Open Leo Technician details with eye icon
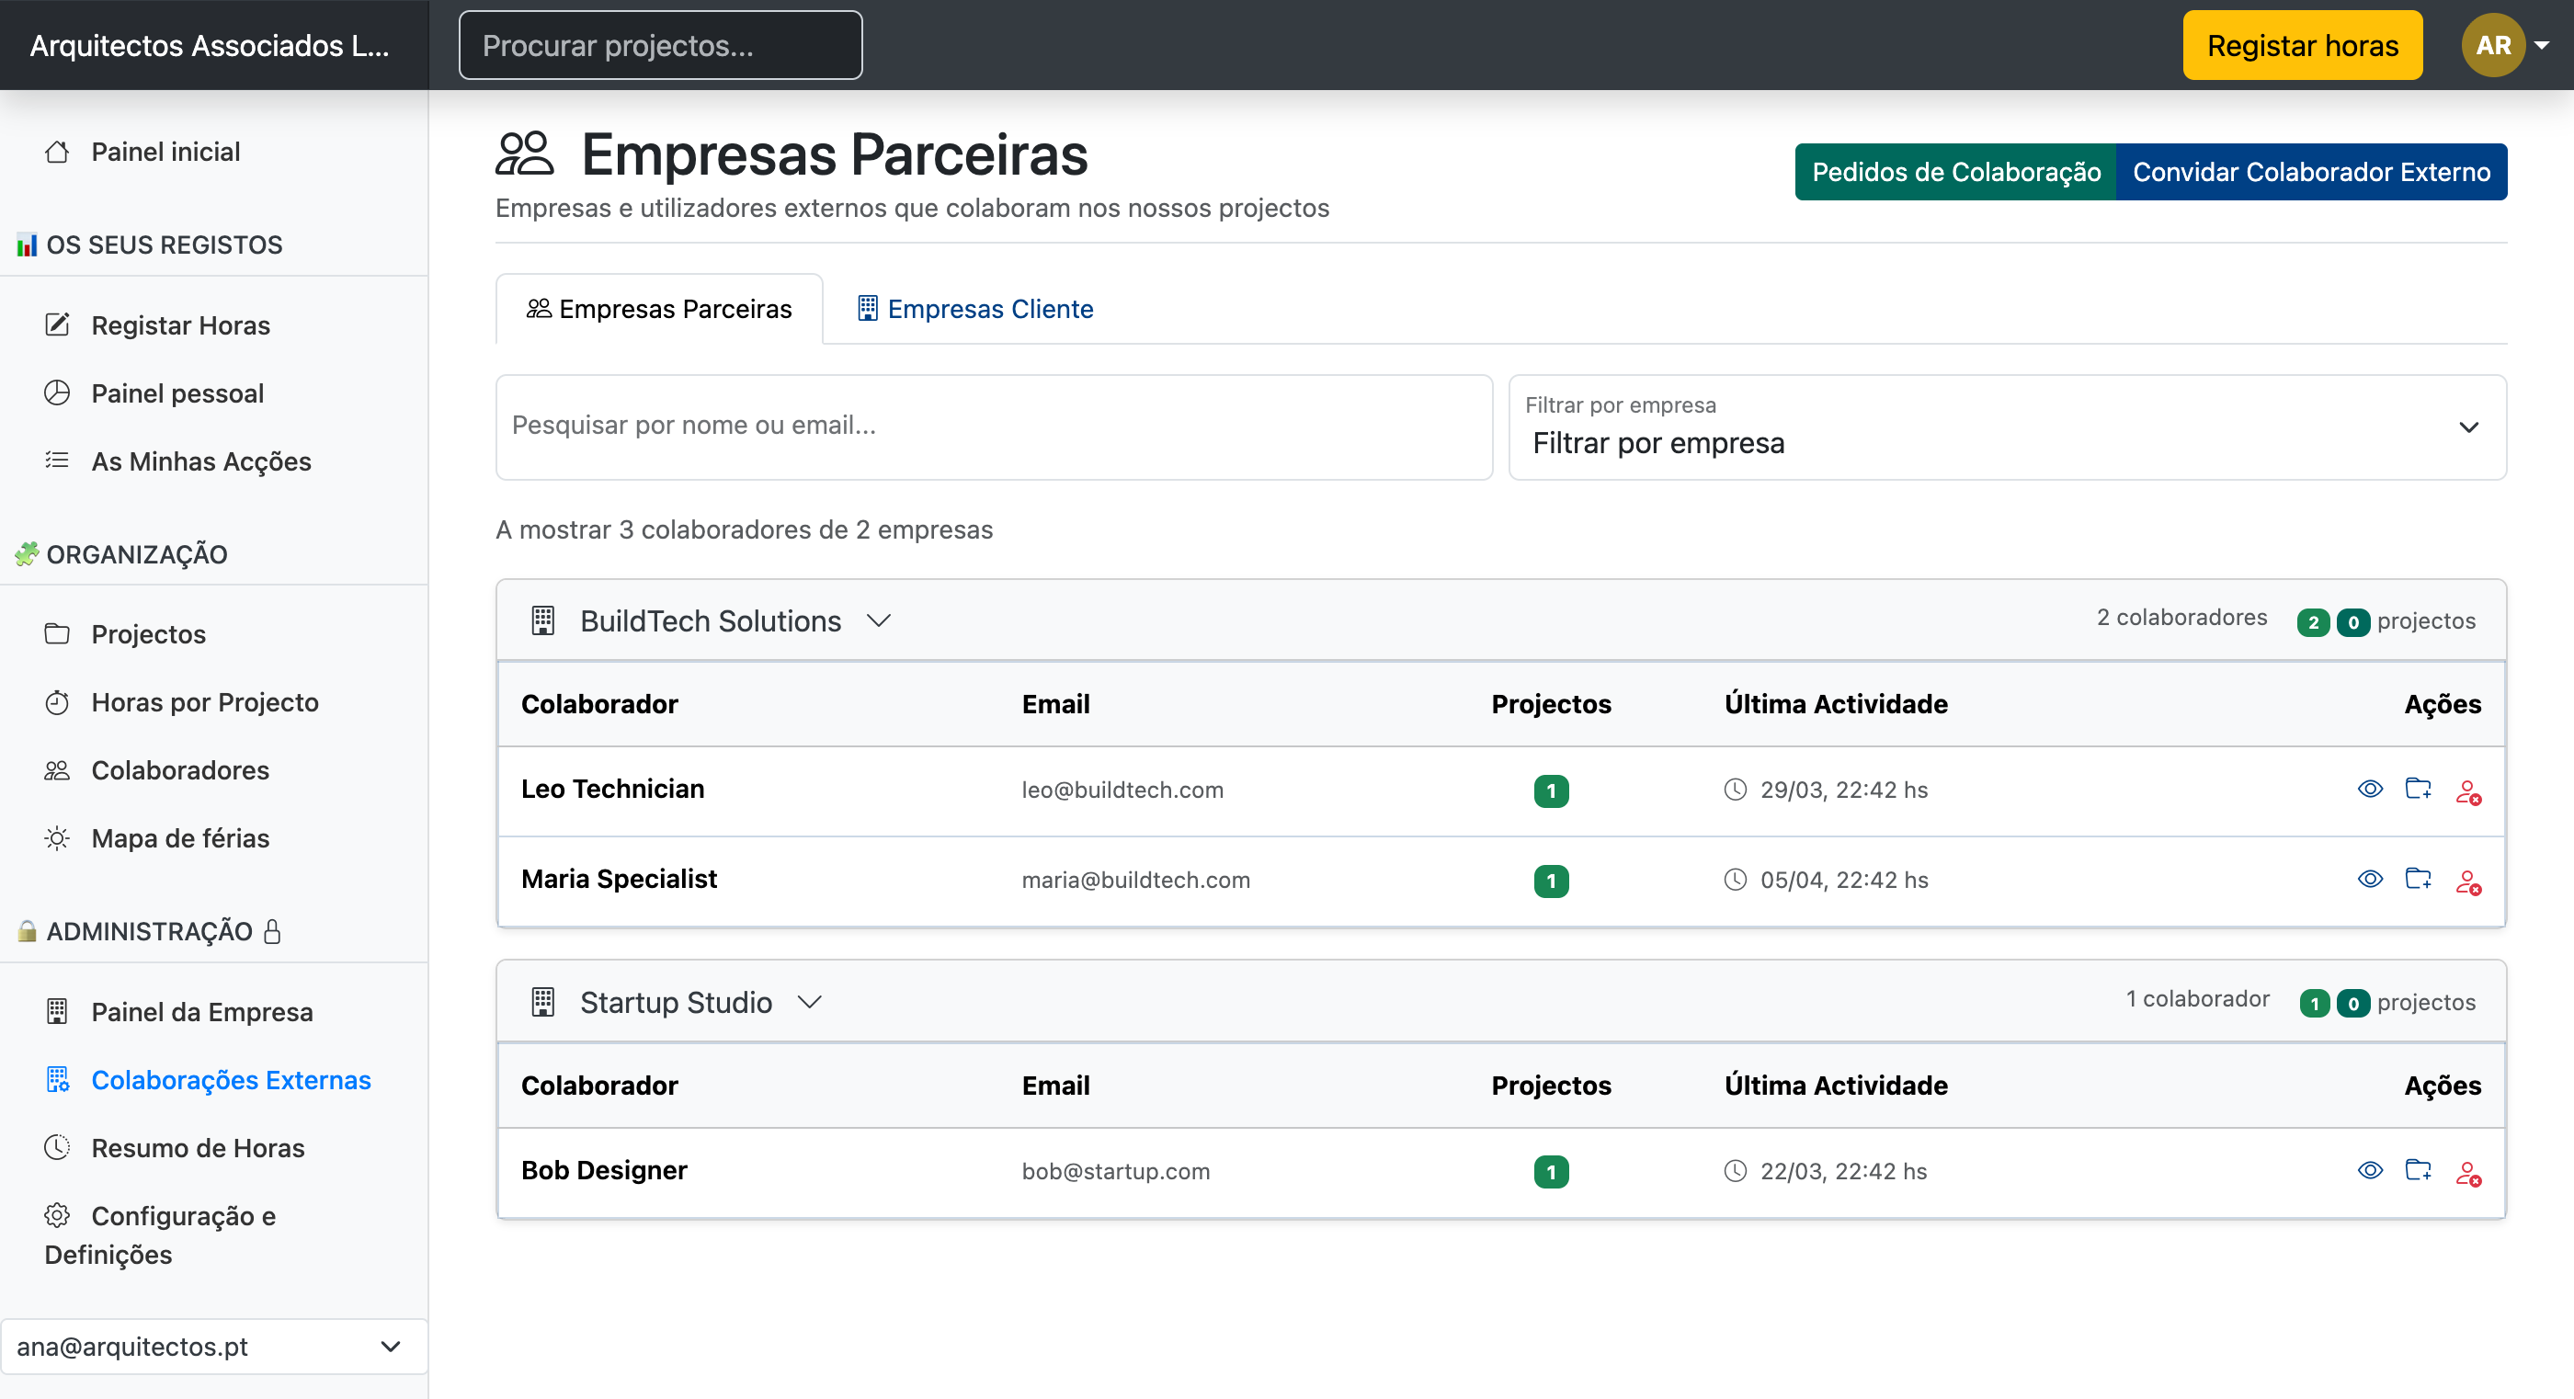Viewport: 2574px width, 1399px height. click(x=2371, y=789)
